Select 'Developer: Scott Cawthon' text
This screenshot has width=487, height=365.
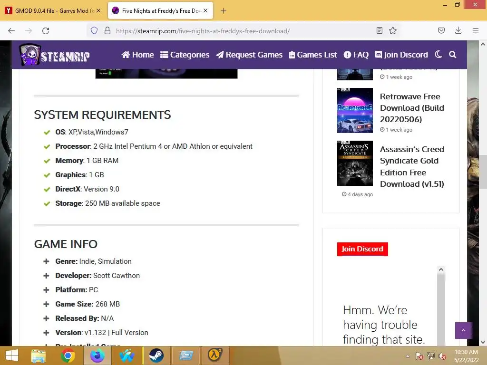[x=97, y=276]
